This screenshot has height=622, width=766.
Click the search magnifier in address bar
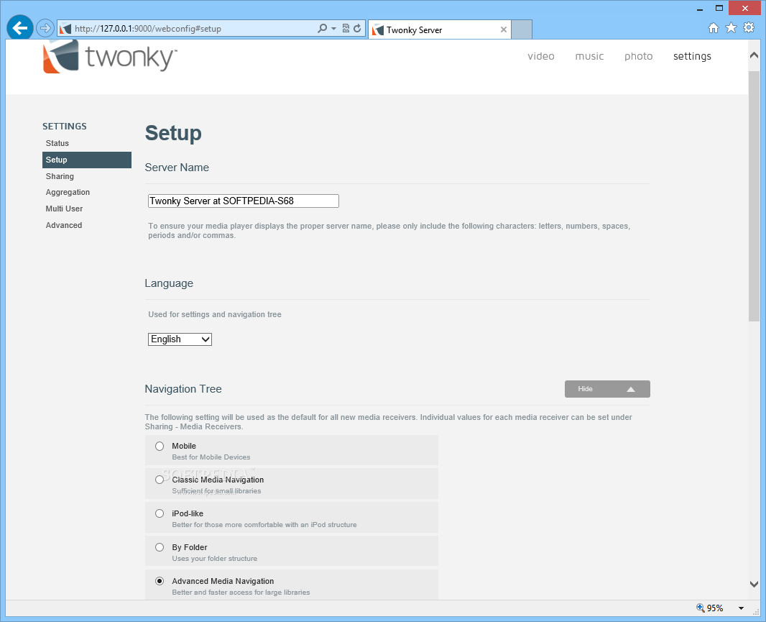point(322,28)
